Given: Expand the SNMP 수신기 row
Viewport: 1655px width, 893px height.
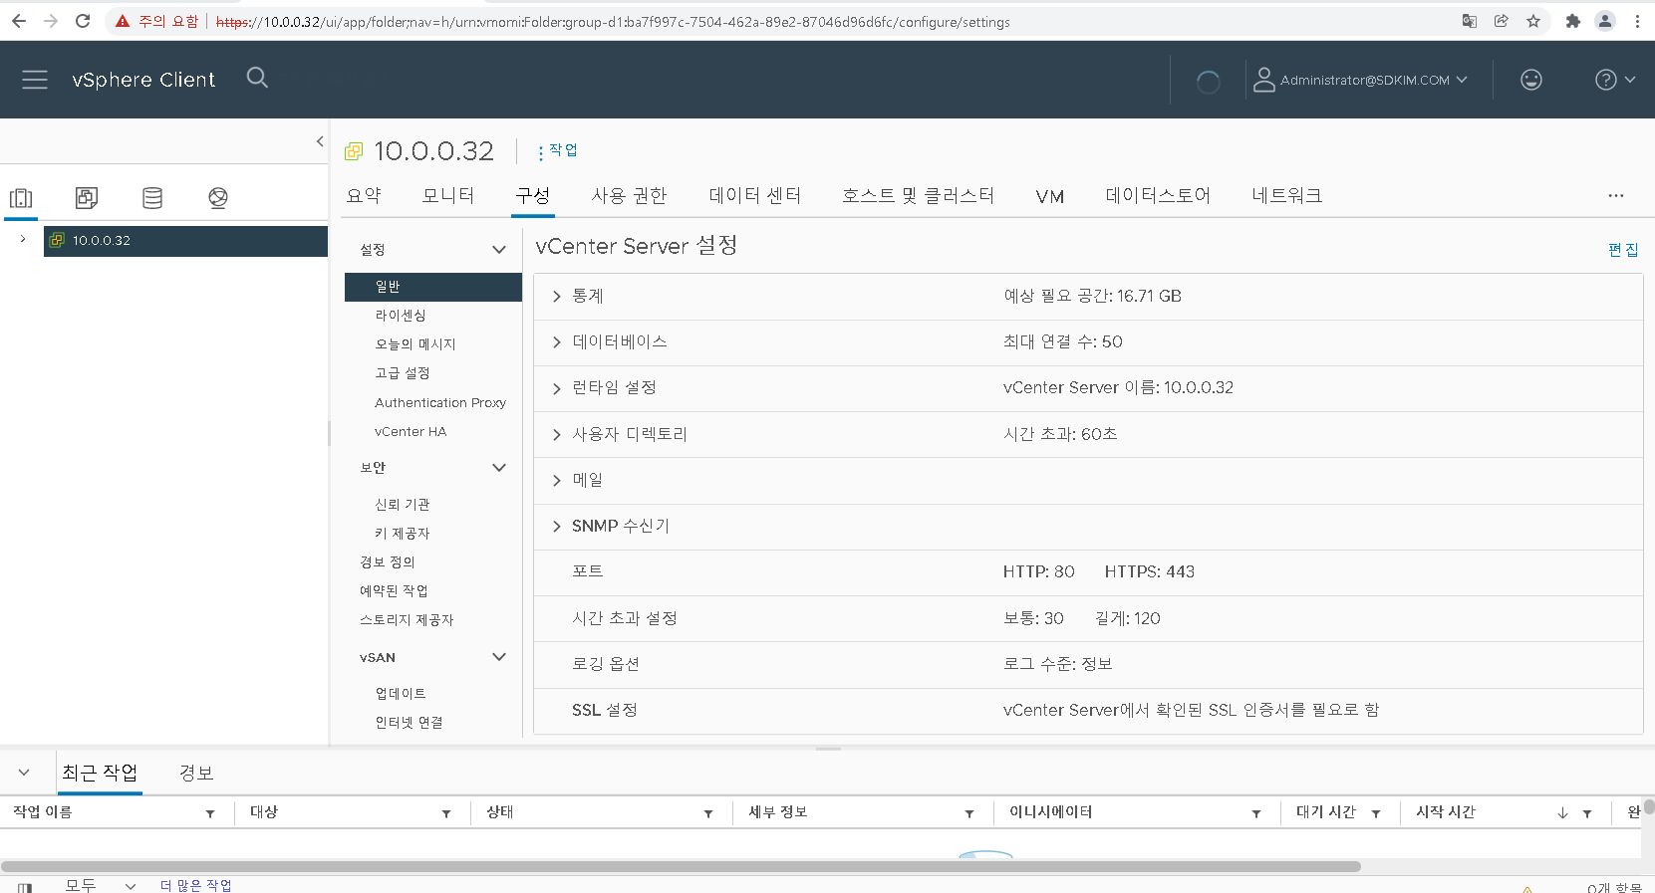Looking at the screenshot, I should [557, 526].
